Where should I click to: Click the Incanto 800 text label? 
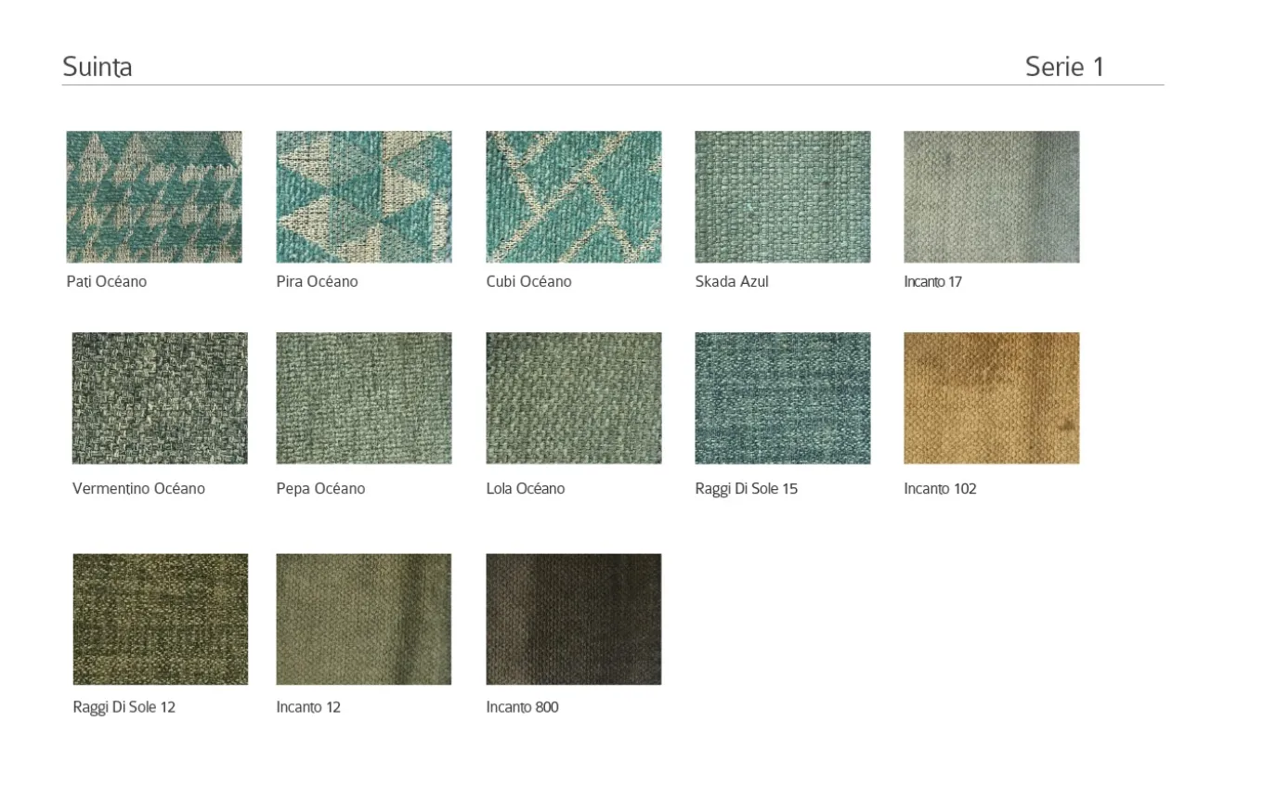[522, 707]
